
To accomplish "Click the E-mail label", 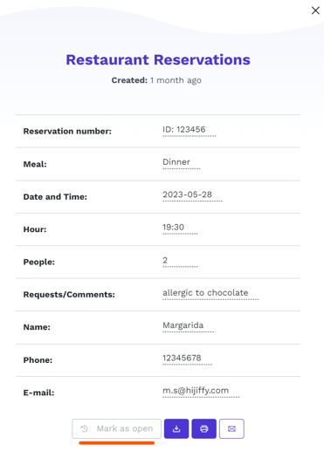I will [38, 393].
